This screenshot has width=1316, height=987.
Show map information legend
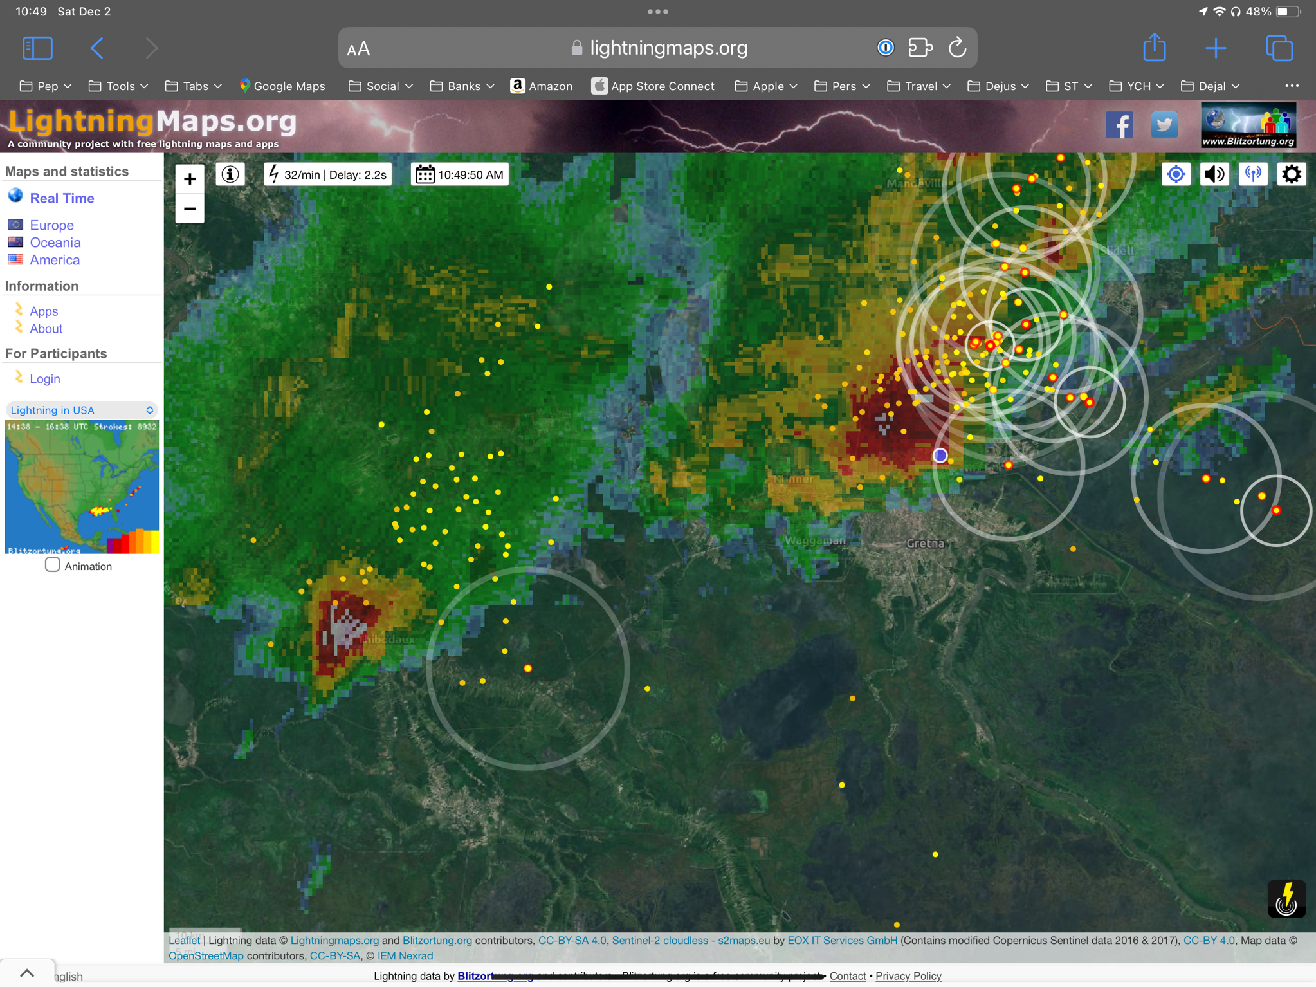230,174
